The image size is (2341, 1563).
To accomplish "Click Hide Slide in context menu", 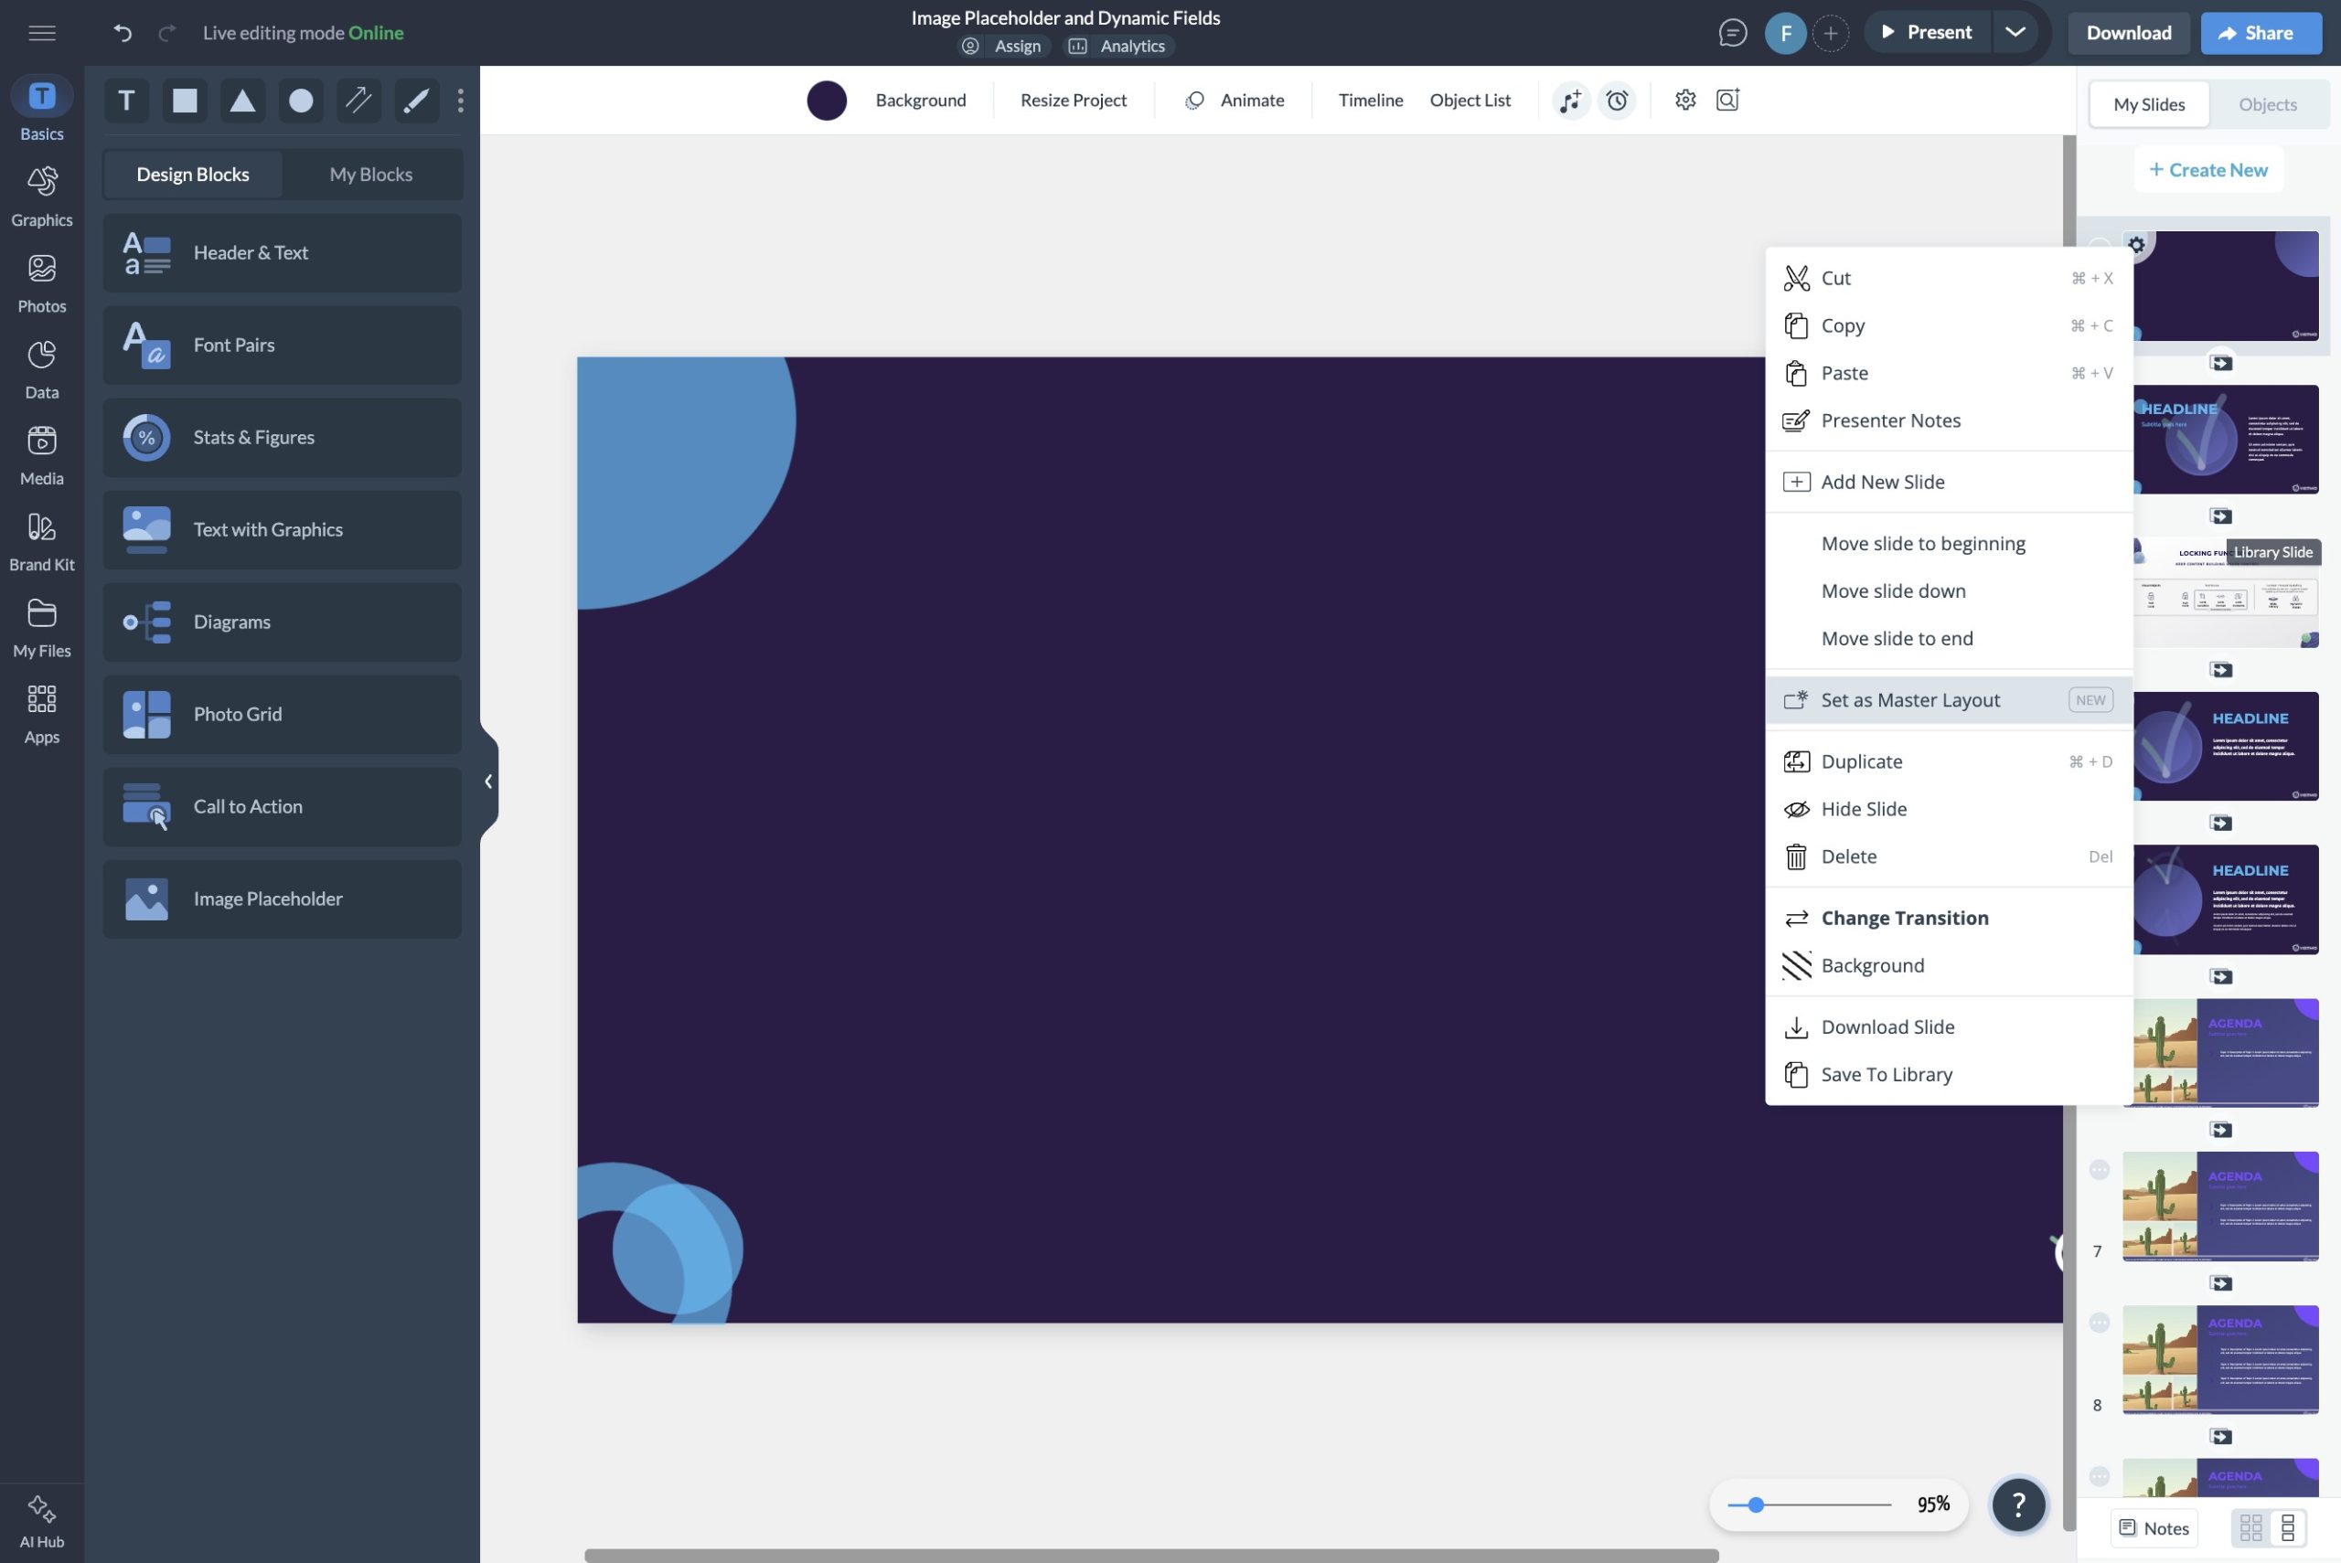I will [x=1863, y=808].
